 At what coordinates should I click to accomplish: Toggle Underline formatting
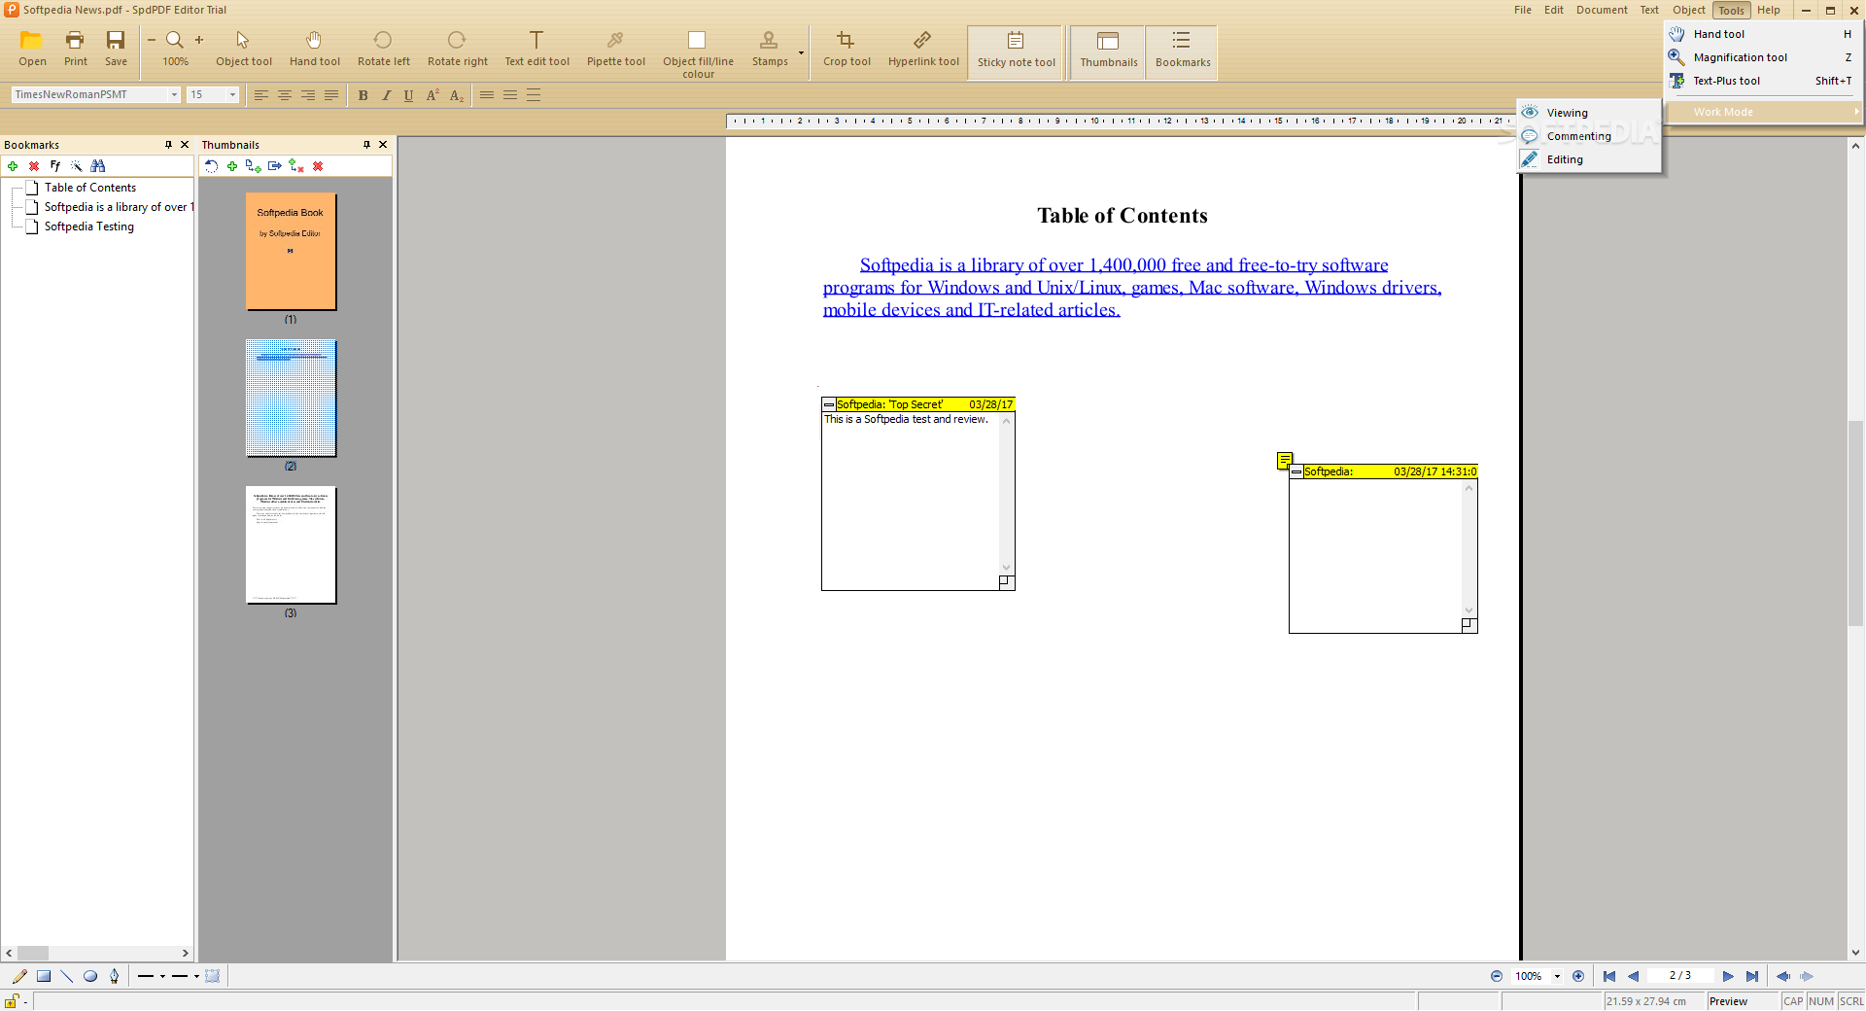[x=408, y=95]
